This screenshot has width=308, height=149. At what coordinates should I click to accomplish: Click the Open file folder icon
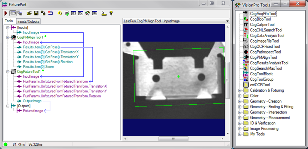point(29,13)
